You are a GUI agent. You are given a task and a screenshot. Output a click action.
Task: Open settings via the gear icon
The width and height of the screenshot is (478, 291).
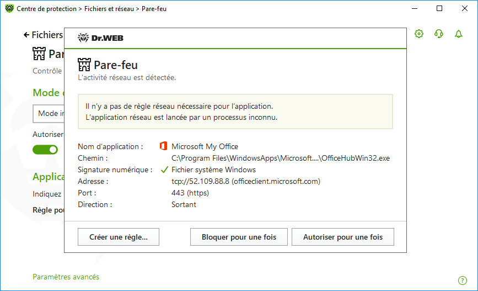click(x=419, y=34)
